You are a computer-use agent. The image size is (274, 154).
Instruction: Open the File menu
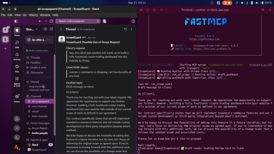pos(3,15)
